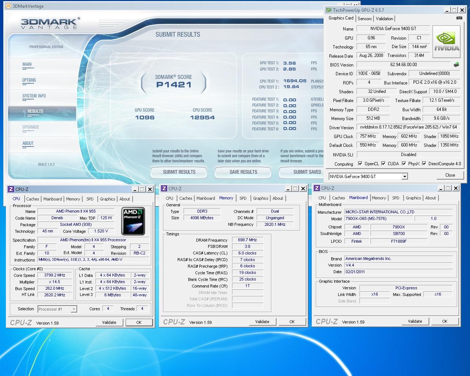Click the GPU Clock value 757 MHz
This screenshot has width=470, height=376.
tap(368, 136)
